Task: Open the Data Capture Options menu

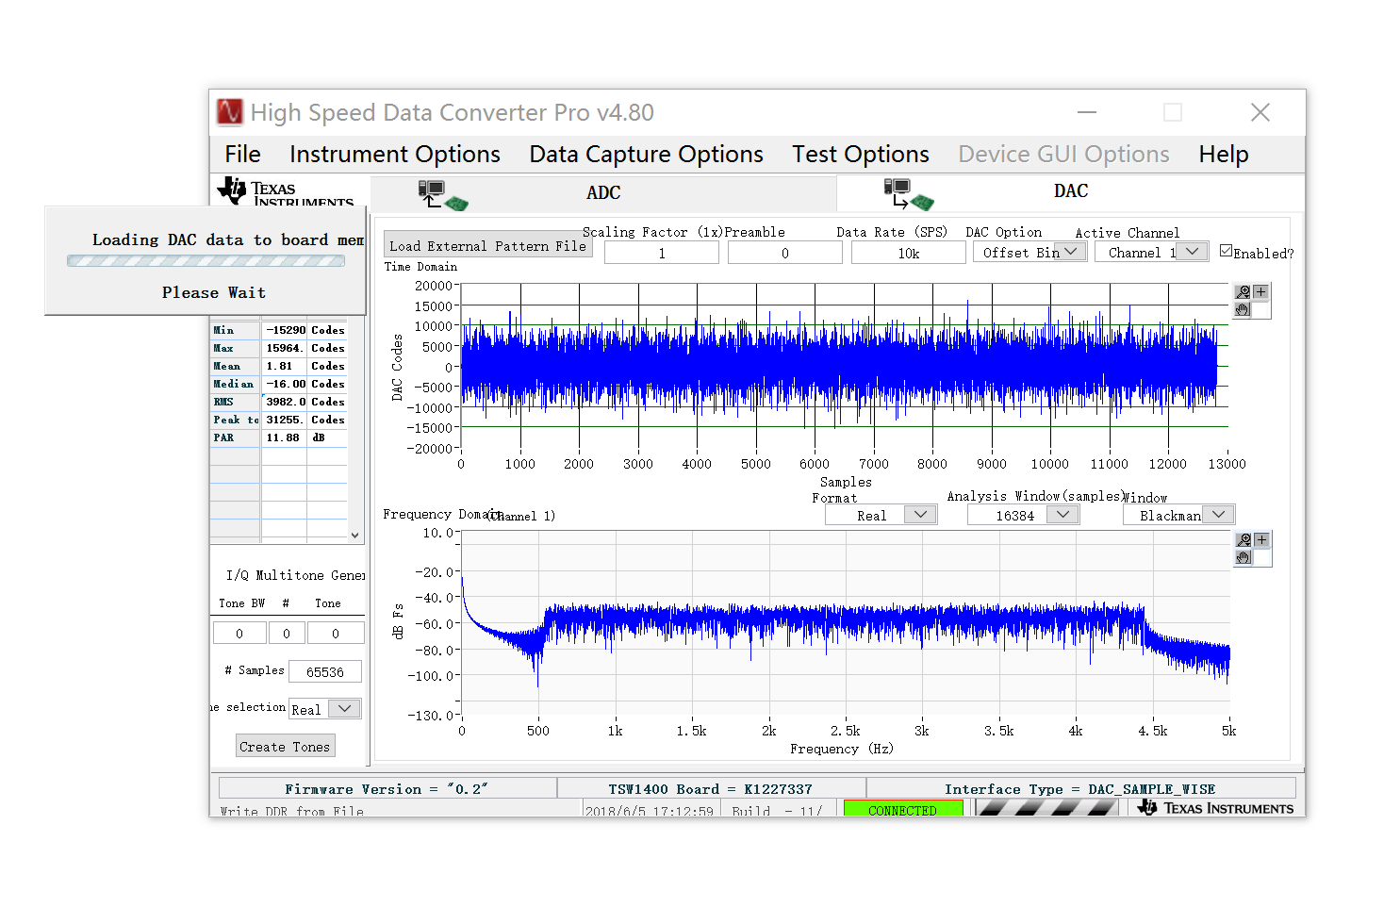Action: pos(646,154)
